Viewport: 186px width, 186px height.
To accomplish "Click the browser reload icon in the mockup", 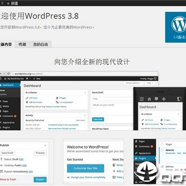I will (x=8, y=74).
